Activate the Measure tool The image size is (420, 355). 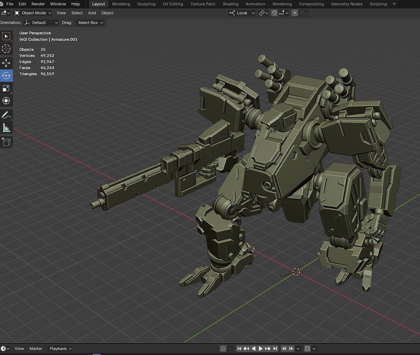click(x=6, y=128)
